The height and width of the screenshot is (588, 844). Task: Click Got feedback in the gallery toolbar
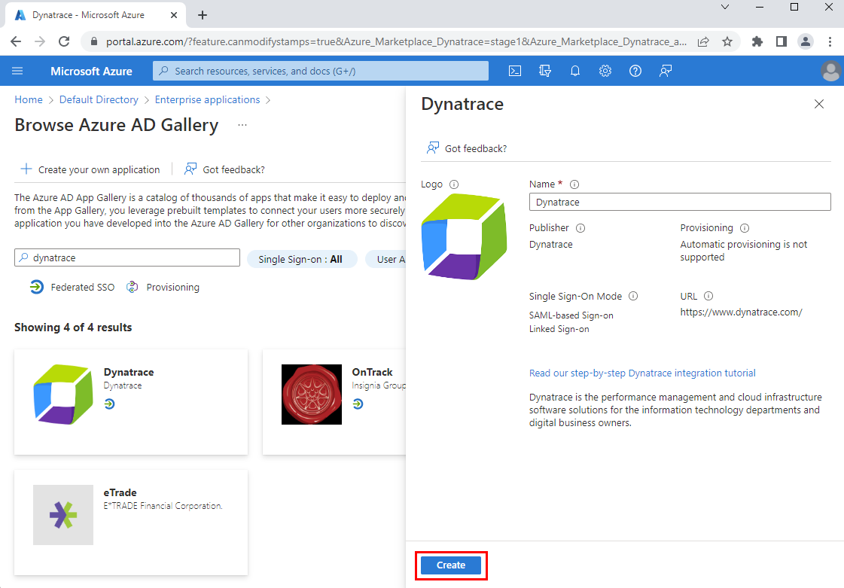pos(224,169)
